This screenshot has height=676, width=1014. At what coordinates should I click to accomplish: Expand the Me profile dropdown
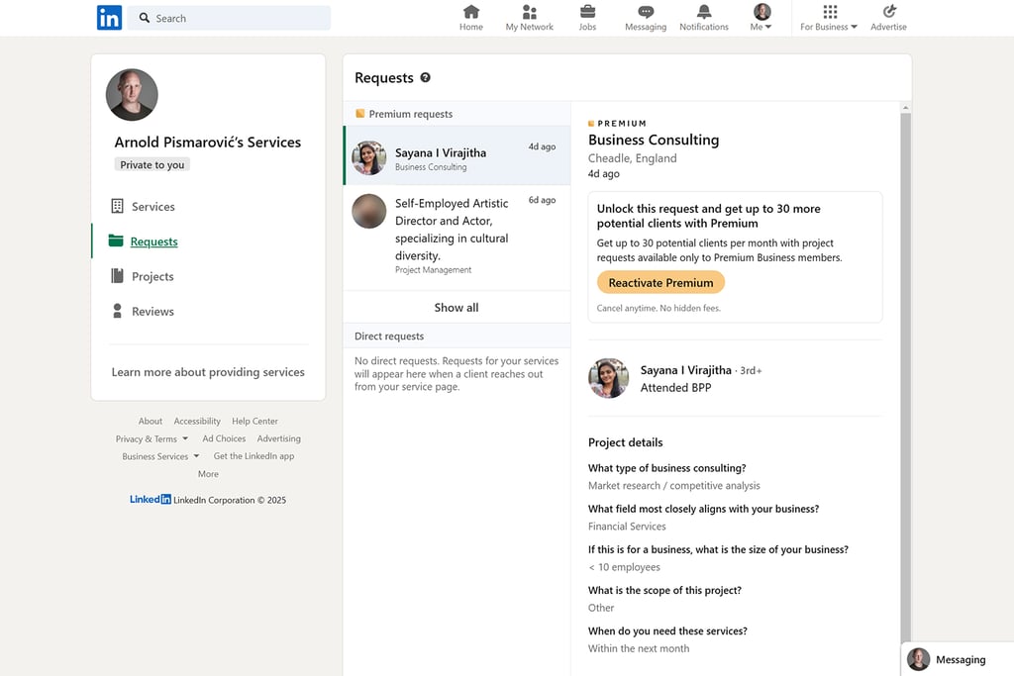click(761, 18)
